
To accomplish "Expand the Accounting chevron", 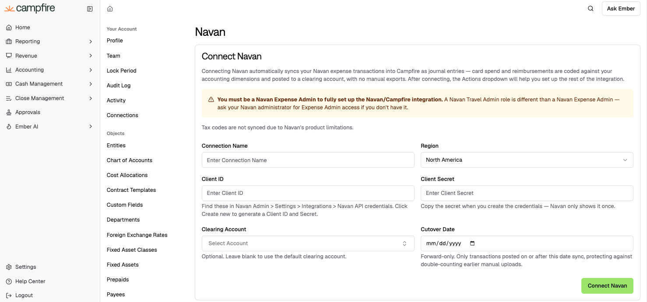I will click(x=91, y=70).
